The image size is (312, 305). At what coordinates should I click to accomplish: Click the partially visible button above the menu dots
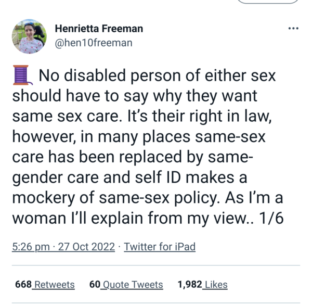coord(268,2)
